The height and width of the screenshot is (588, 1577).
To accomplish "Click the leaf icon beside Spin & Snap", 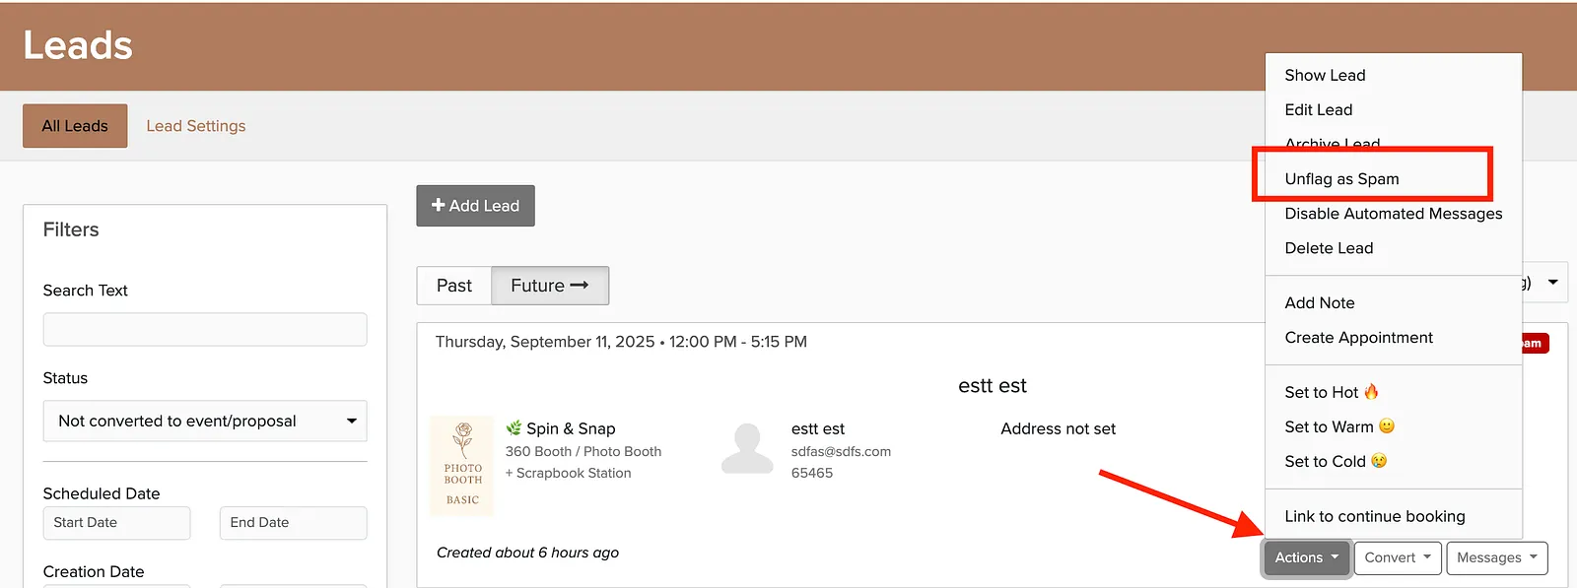I will (x=514, y=427).
